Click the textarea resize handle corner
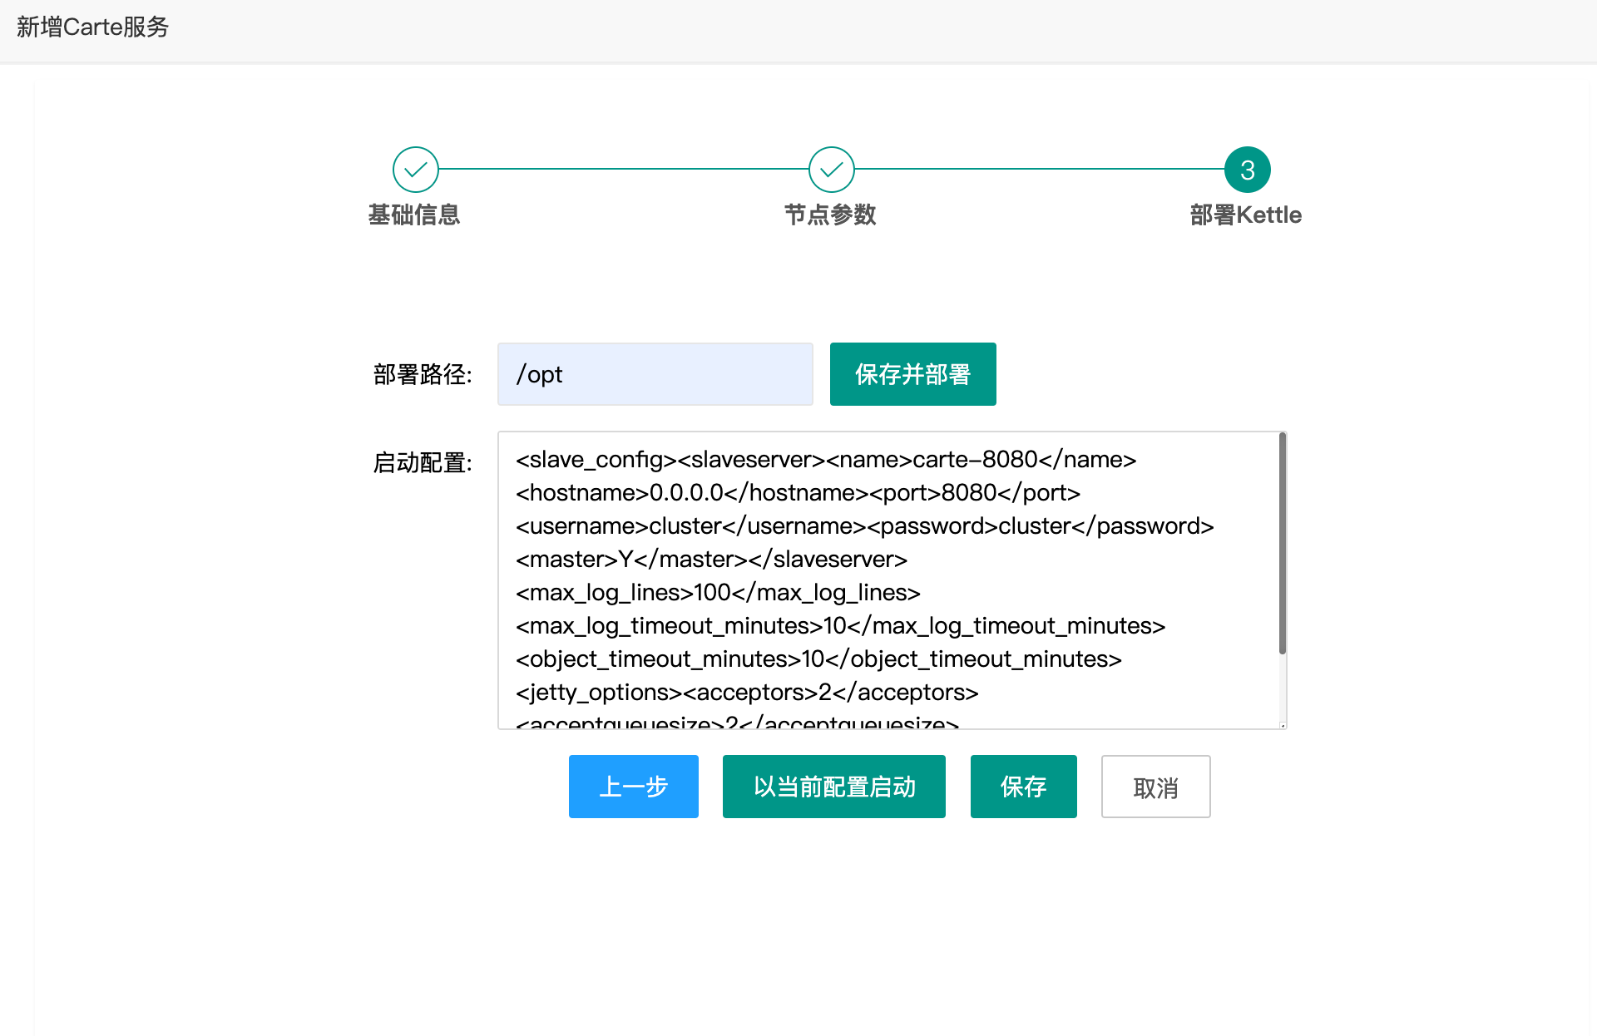The image size is (1597, 1036). (x=1283, y=725)
